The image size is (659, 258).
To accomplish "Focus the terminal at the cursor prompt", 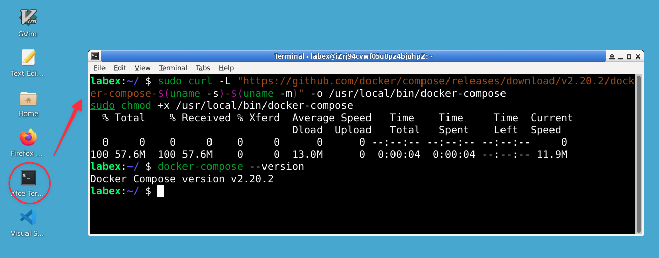I will tap(161, 191).
